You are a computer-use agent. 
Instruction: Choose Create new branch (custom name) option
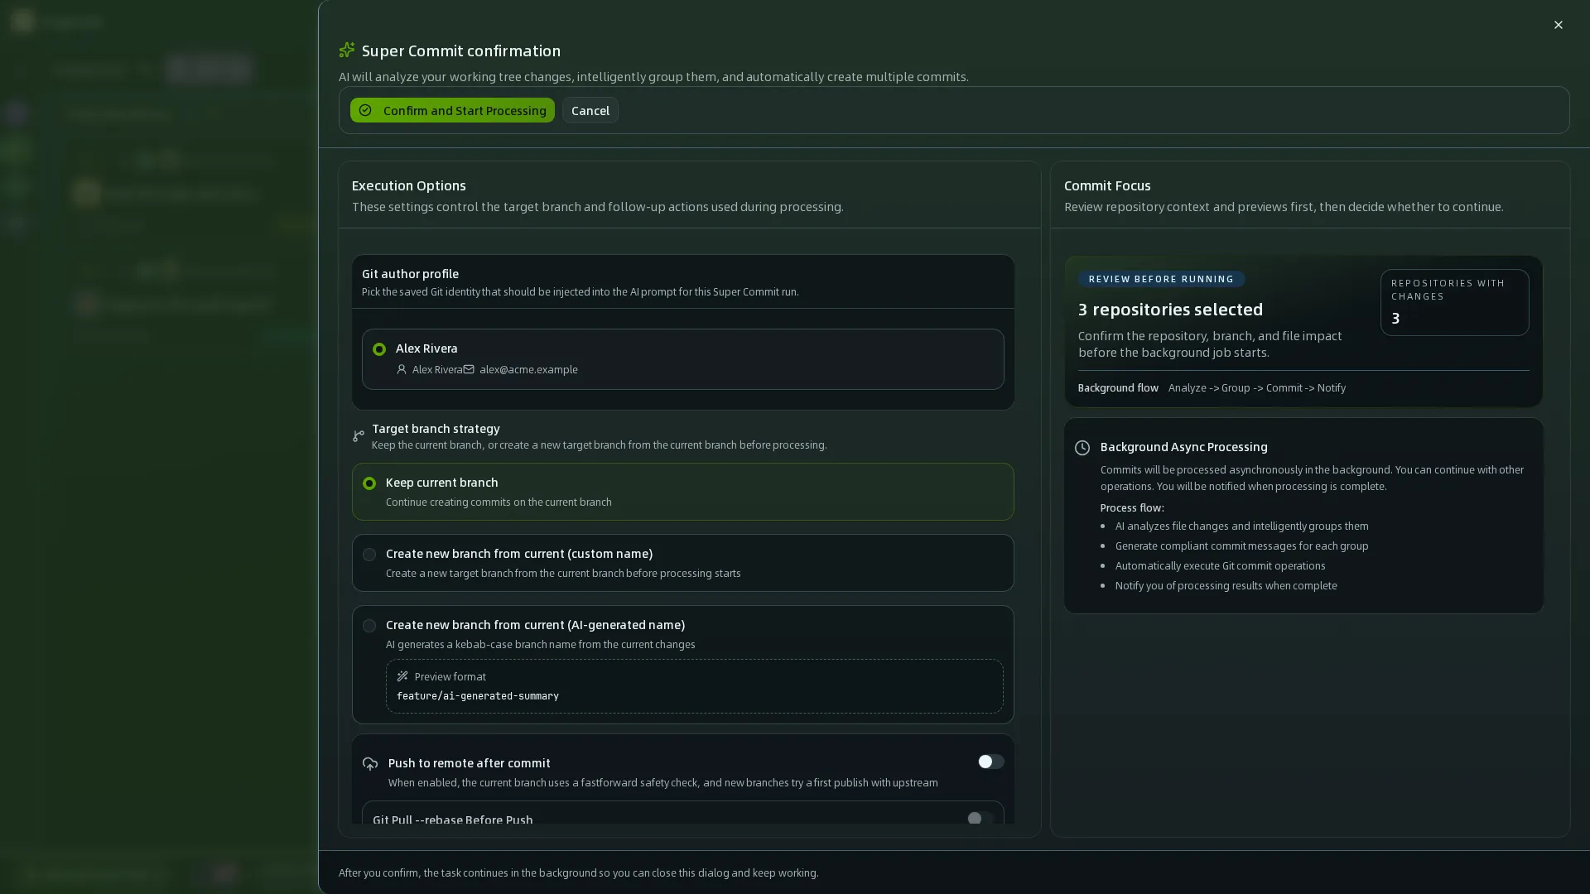(682, 563)
